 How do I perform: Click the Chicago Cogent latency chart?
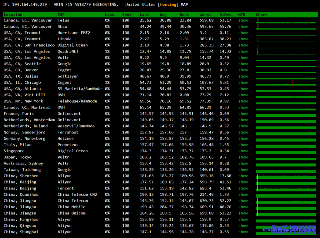pyautogui.click(x=287, y=83)
